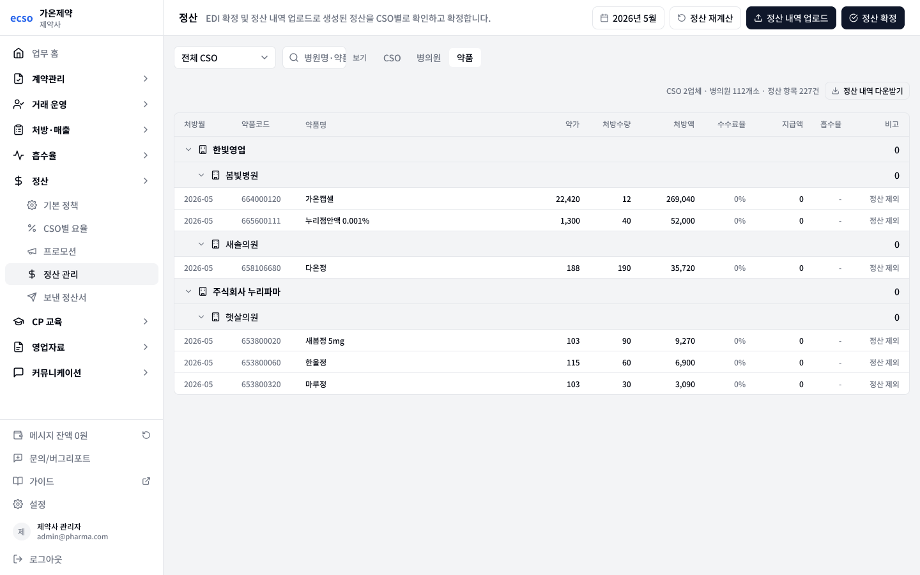Click the 새봄정 5mg drug name
Image resolution: width=920 pixels, height=575 pixels.
[325, 341]
